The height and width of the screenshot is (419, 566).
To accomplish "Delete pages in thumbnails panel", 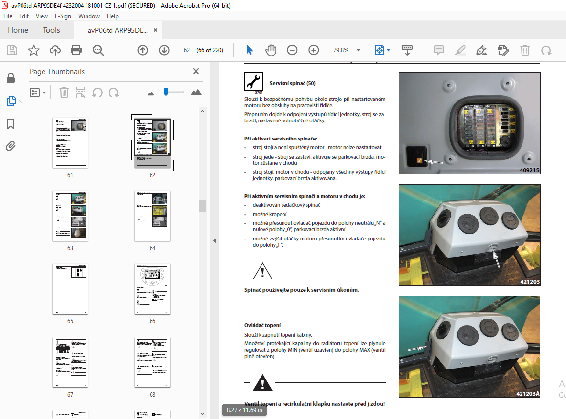I will point(64,93).
